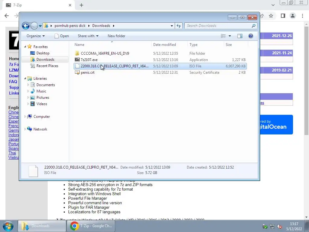Viewport: 309px width, 232px height.
Task: Click the Chrome page vertical scrollbar
Action: point(306,81)
